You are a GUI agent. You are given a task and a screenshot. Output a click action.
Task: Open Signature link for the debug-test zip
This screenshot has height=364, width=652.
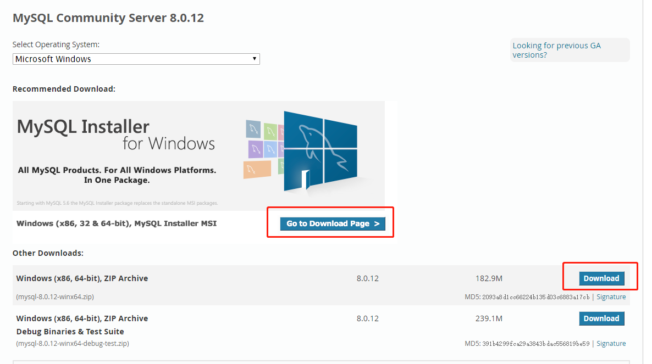[x=611, y=344]
